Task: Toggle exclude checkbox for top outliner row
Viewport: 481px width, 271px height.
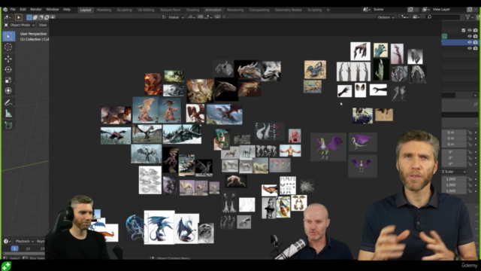Action: click(464, 30)
